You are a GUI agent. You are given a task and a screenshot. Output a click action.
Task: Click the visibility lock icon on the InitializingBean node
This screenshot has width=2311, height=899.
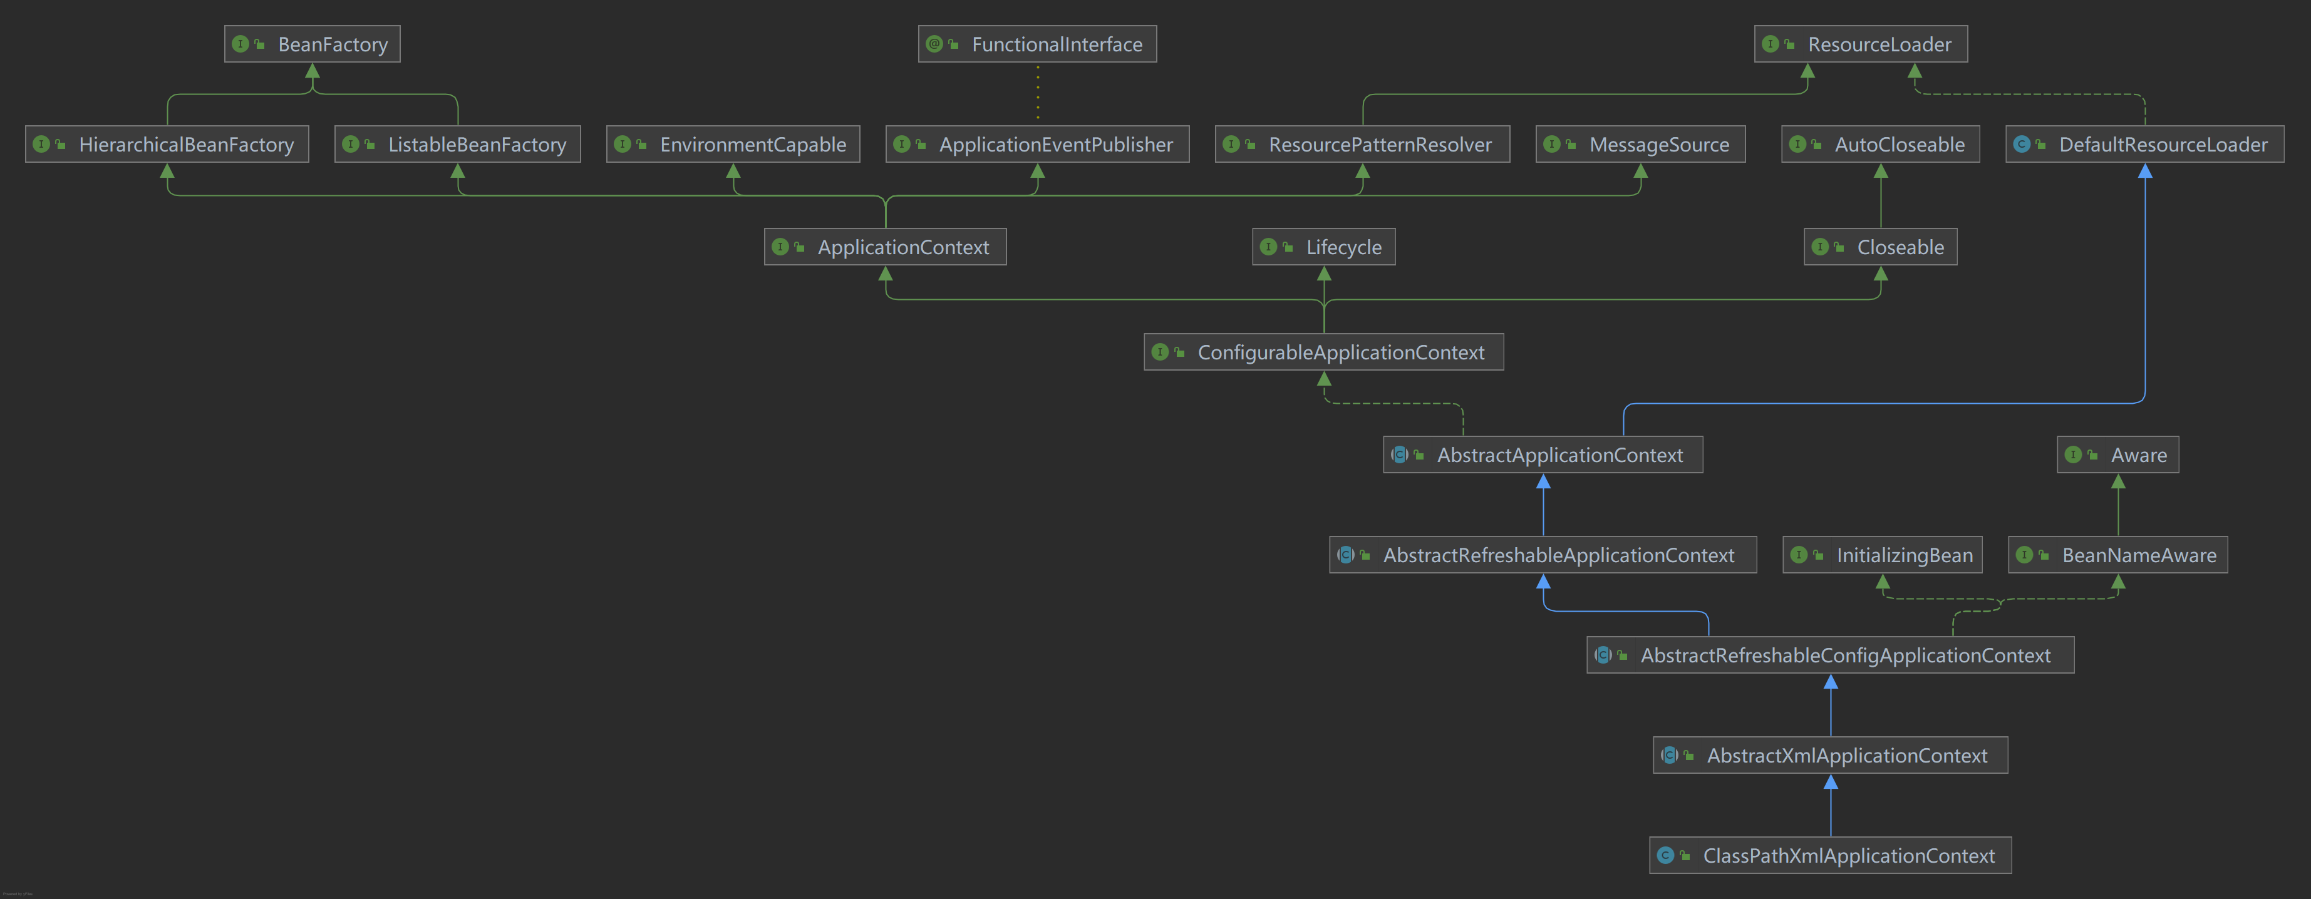pos(1817,555)
